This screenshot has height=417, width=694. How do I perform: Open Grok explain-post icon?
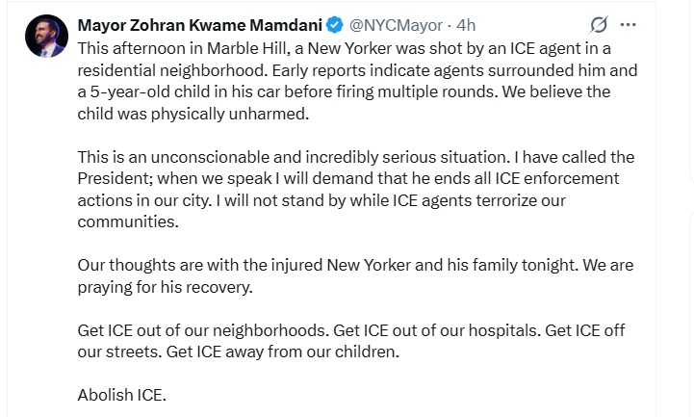(599, 25)
